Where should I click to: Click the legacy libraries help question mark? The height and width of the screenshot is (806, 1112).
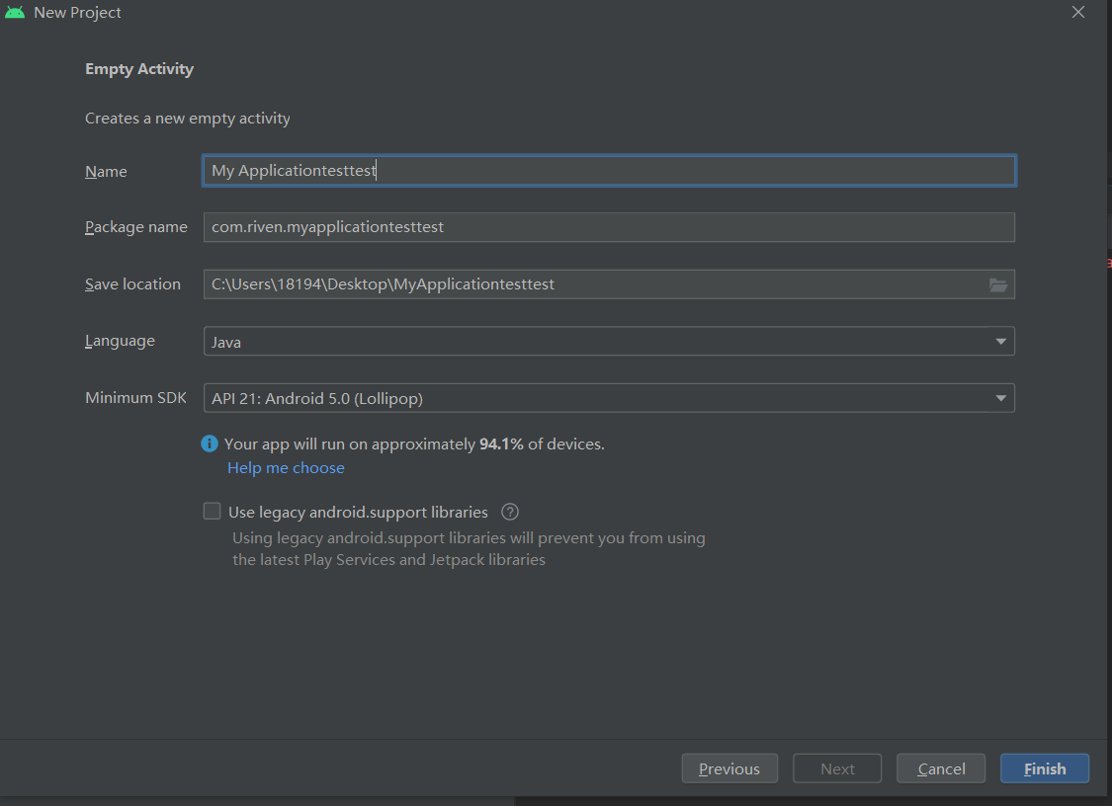point(509,511)
